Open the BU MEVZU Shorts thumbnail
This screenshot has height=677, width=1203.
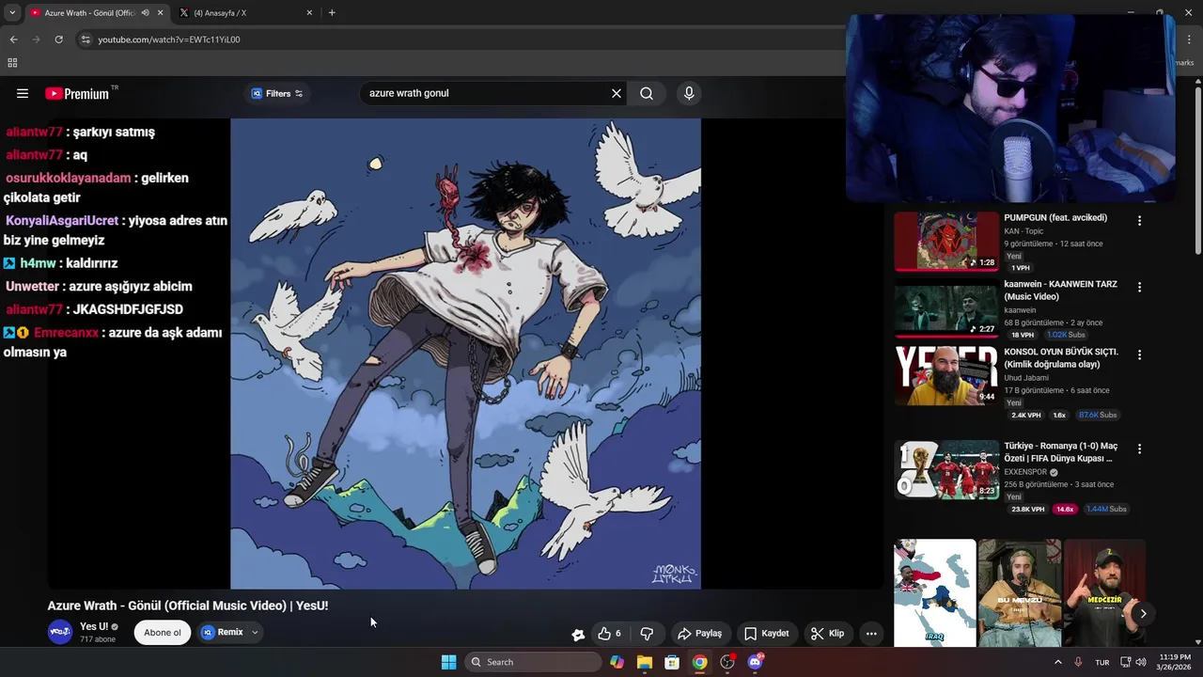[1020, 592]
